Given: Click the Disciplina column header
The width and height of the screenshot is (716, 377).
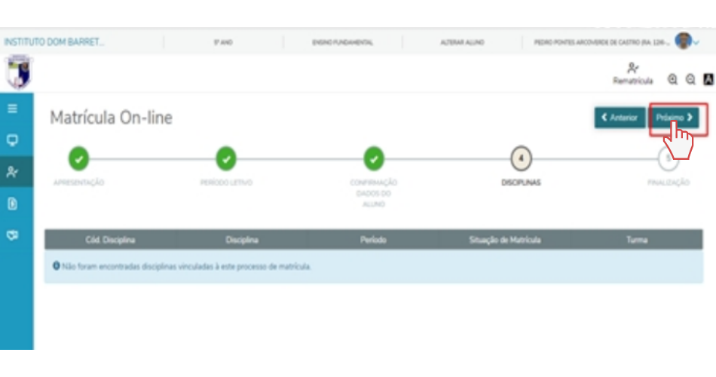Looking at the screenshot, I should (x=242, y=240).
